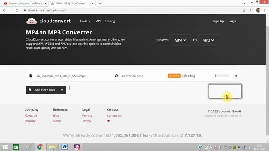The image size is (269, 151).
Task: Open the Chrome three-dot menu
Action: [265, 10]
